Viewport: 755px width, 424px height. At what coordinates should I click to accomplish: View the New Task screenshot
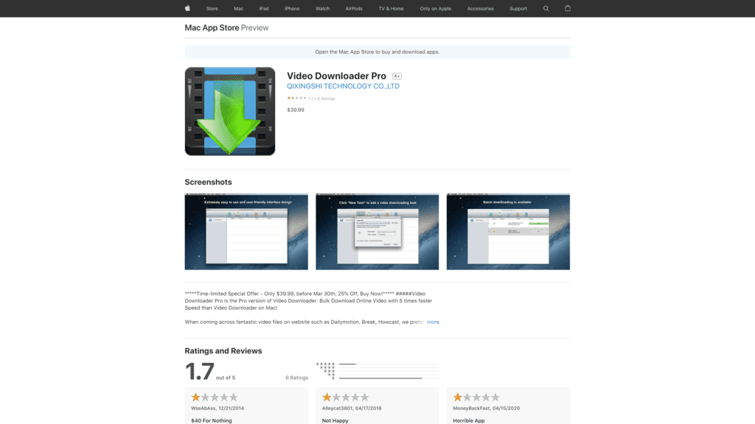click(x=377, y=232)
